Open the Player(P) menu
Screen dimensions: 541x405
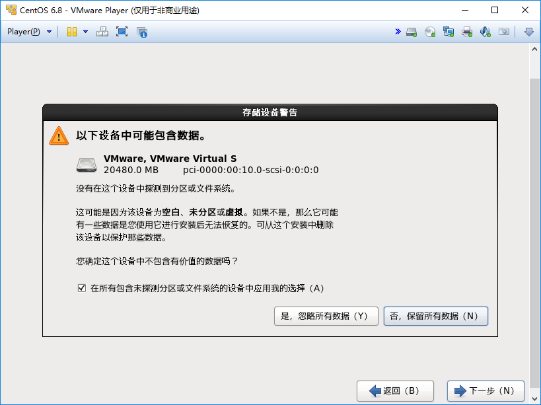coord(24,32)
